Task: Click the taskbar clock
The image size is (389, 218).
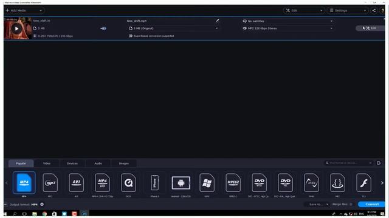Action: (371, 214)
